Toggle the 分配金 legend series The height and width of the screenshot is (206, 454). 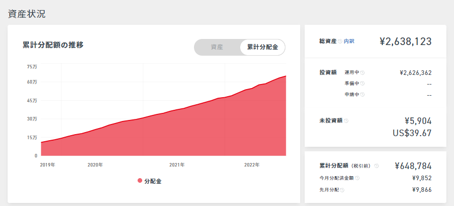pyautogui.click(x=149, y=181)
